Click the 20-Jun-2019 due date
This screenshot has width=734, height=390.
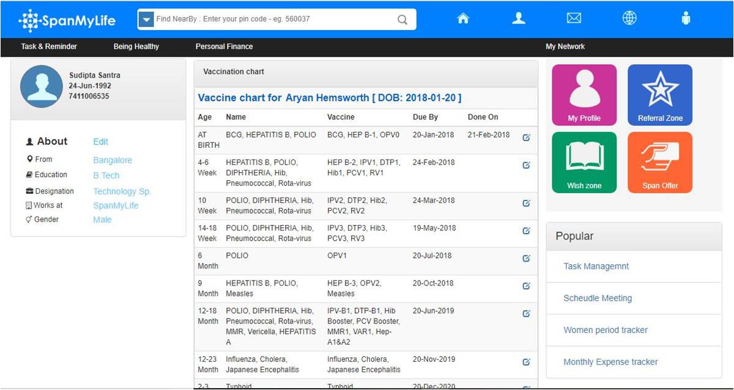tap(434, 311)
